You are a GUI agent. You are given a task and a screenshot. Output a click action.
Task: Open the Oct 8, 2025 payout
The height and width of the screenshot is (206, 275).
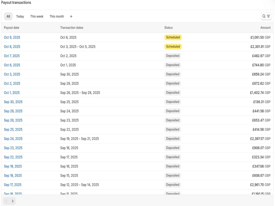(12, 47)
